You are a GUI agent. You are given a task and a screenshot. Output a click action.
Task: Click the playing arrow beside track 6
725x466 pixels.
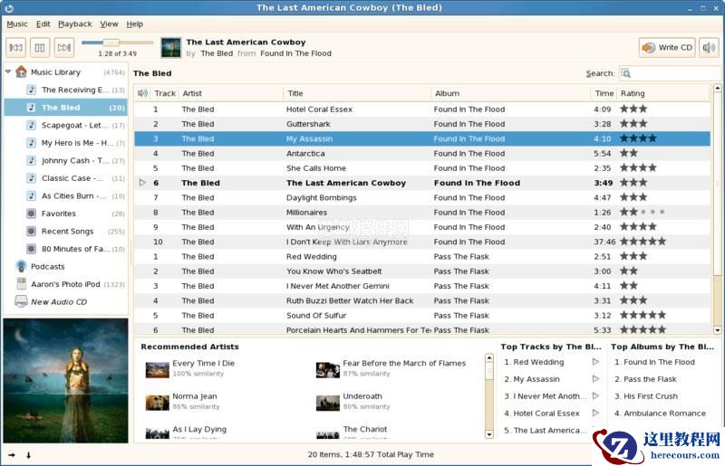click(142, 183)
